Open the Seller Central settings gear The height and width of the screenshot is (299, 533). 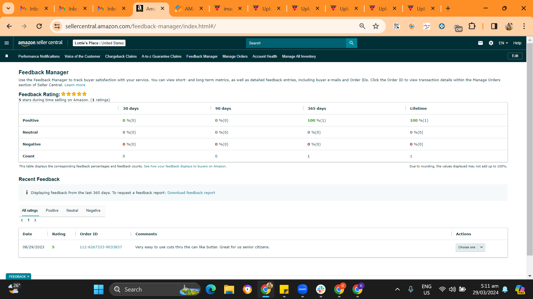click(x=491, y=43)
